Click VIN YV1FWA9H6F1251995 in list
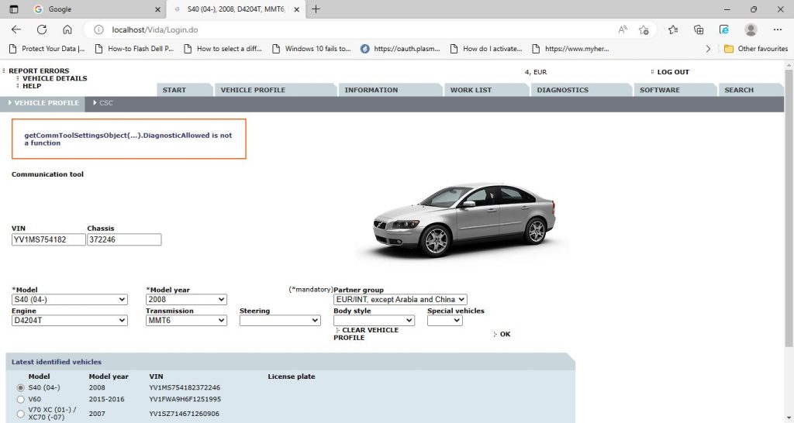Image resolution: width=794 pixels, height=423 pixels. 185,399
